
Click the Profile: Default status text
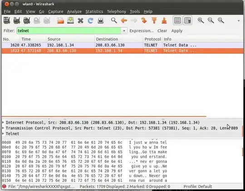pos(198,186)
